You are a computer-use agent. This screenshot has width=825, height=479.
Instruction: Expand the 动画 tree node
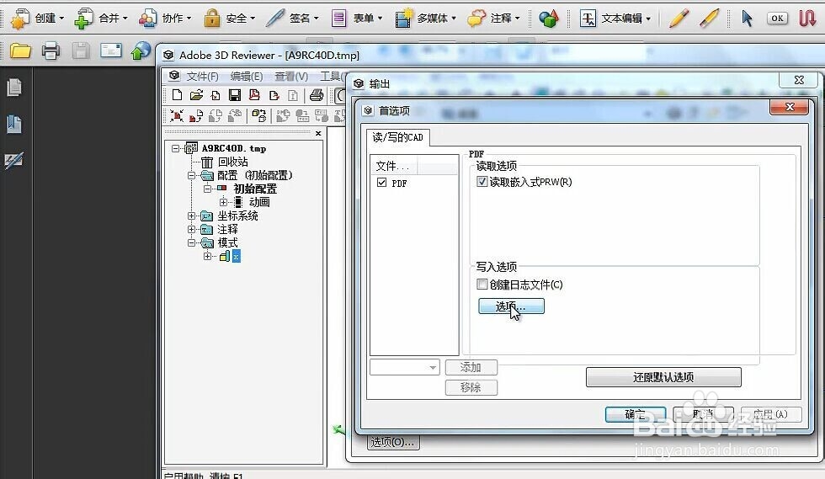223,202
